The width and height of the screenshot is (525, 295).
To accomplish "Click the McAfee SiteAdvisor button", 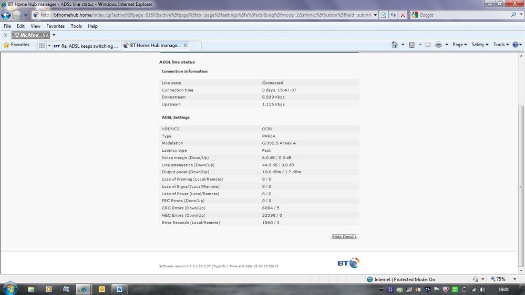I will 30,35.
